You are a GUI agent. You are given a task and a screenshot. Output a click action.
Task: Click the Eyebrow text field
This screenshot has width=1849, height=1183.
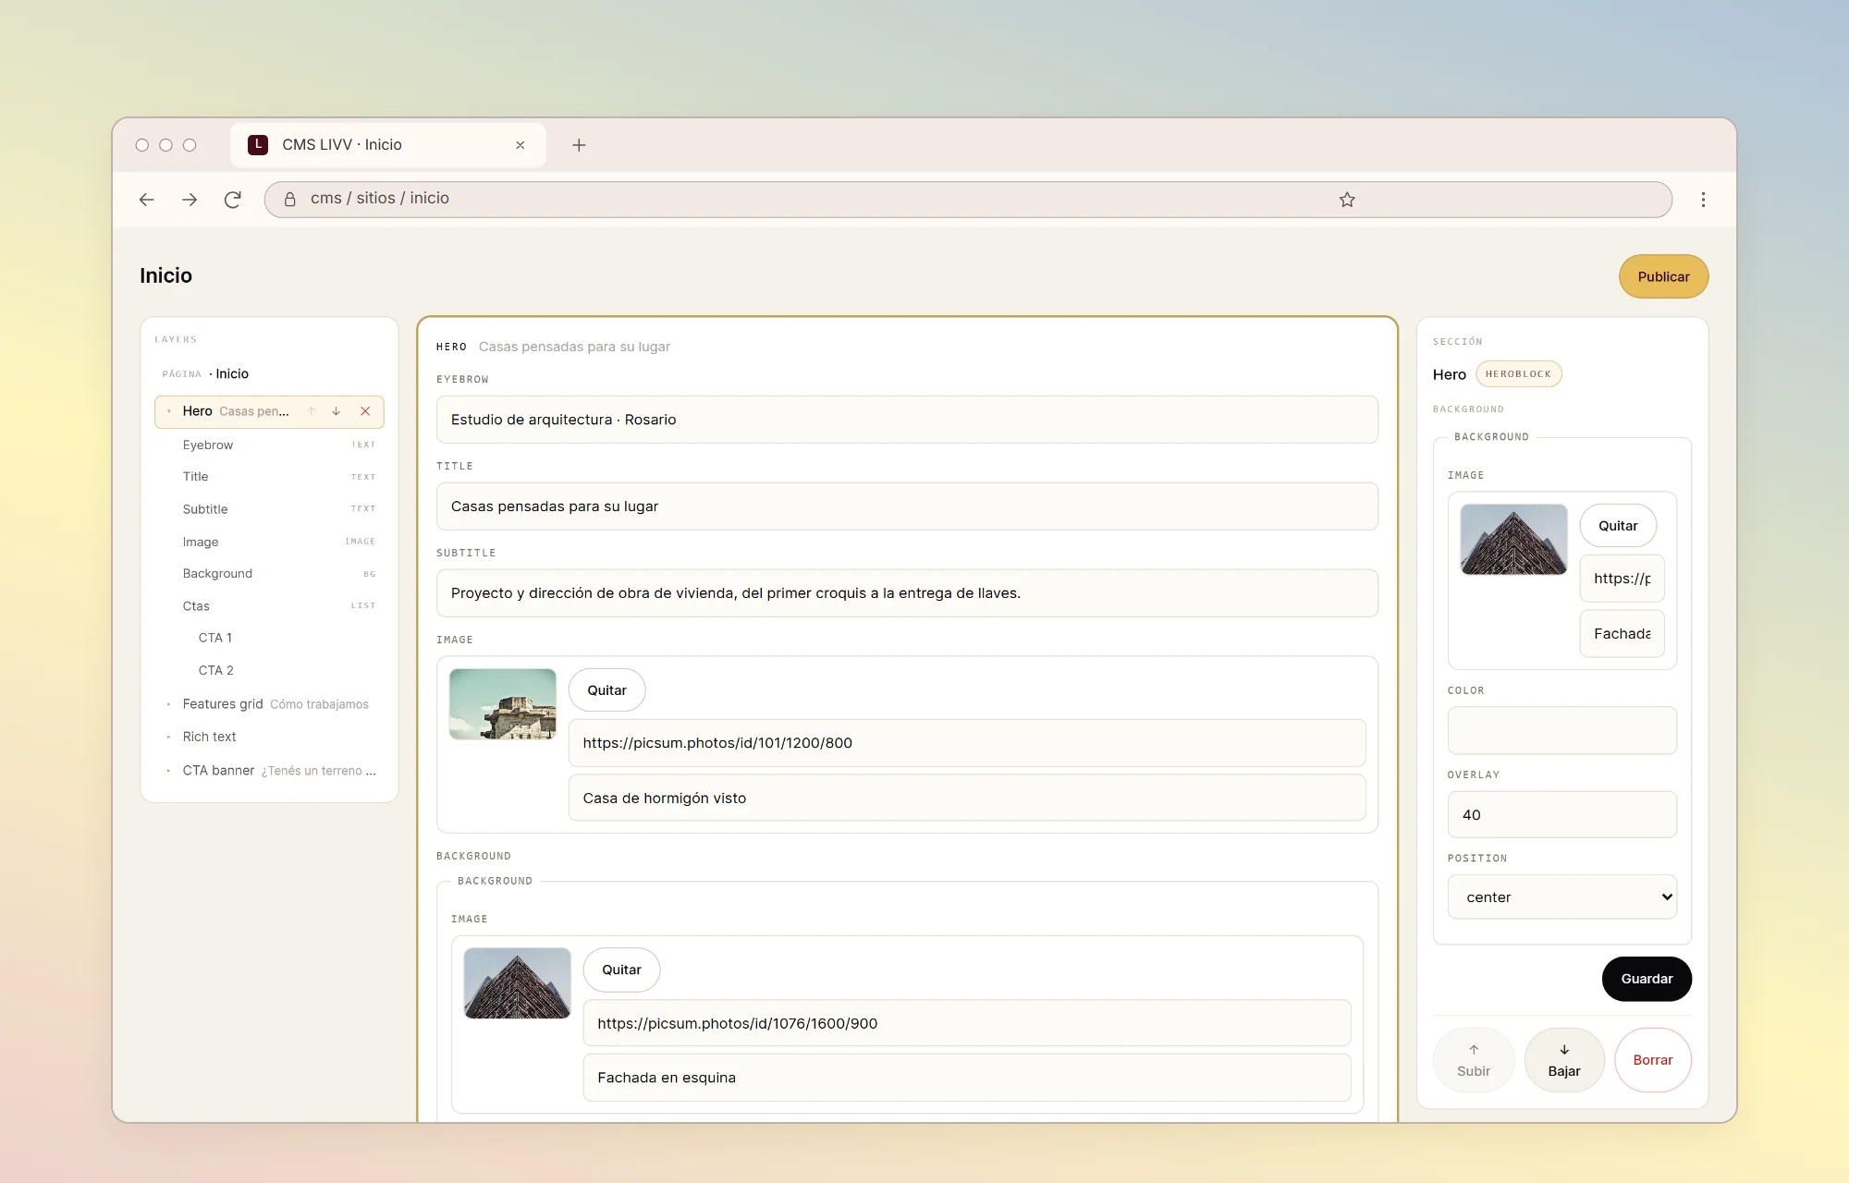tap(907, 420)
